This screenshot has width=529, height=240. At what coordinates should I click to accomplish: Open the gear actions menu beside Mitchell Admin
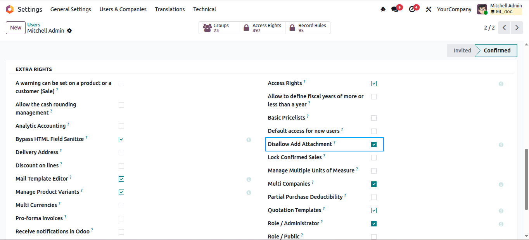(x=69, y=31)
